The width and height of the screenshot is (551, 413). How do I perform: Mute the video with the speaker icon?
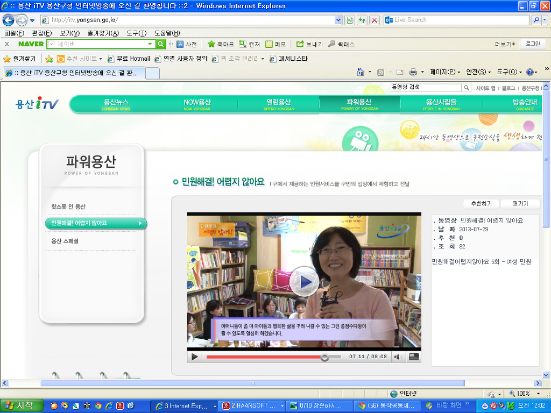click(398, 357)
